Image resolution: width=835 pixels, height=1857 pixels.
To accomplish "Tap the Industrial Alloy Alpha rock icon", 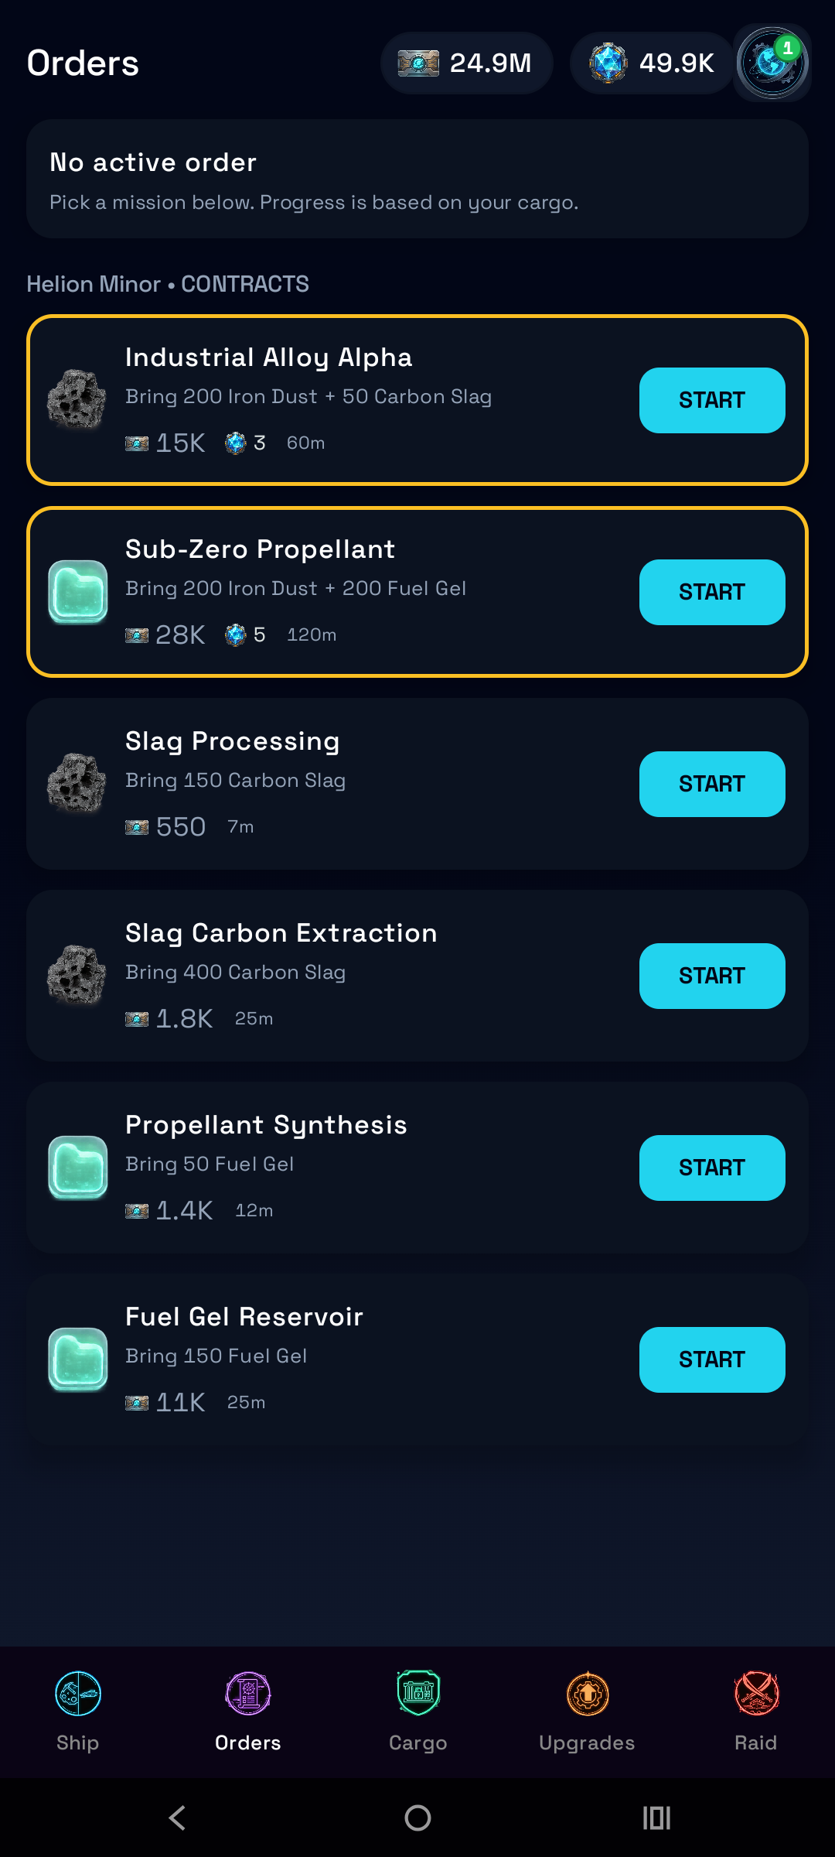I will [x=77, y=399].
